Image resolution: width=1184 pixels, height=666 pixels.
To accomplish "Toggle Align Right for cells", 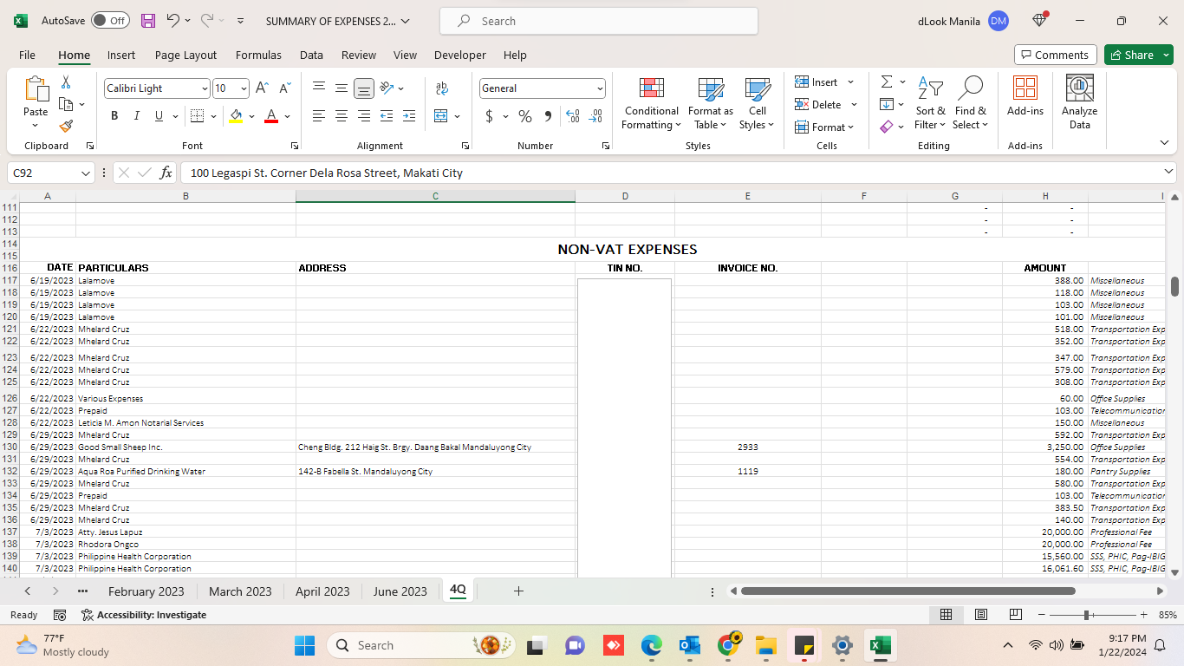I will (x=364, y=116).
